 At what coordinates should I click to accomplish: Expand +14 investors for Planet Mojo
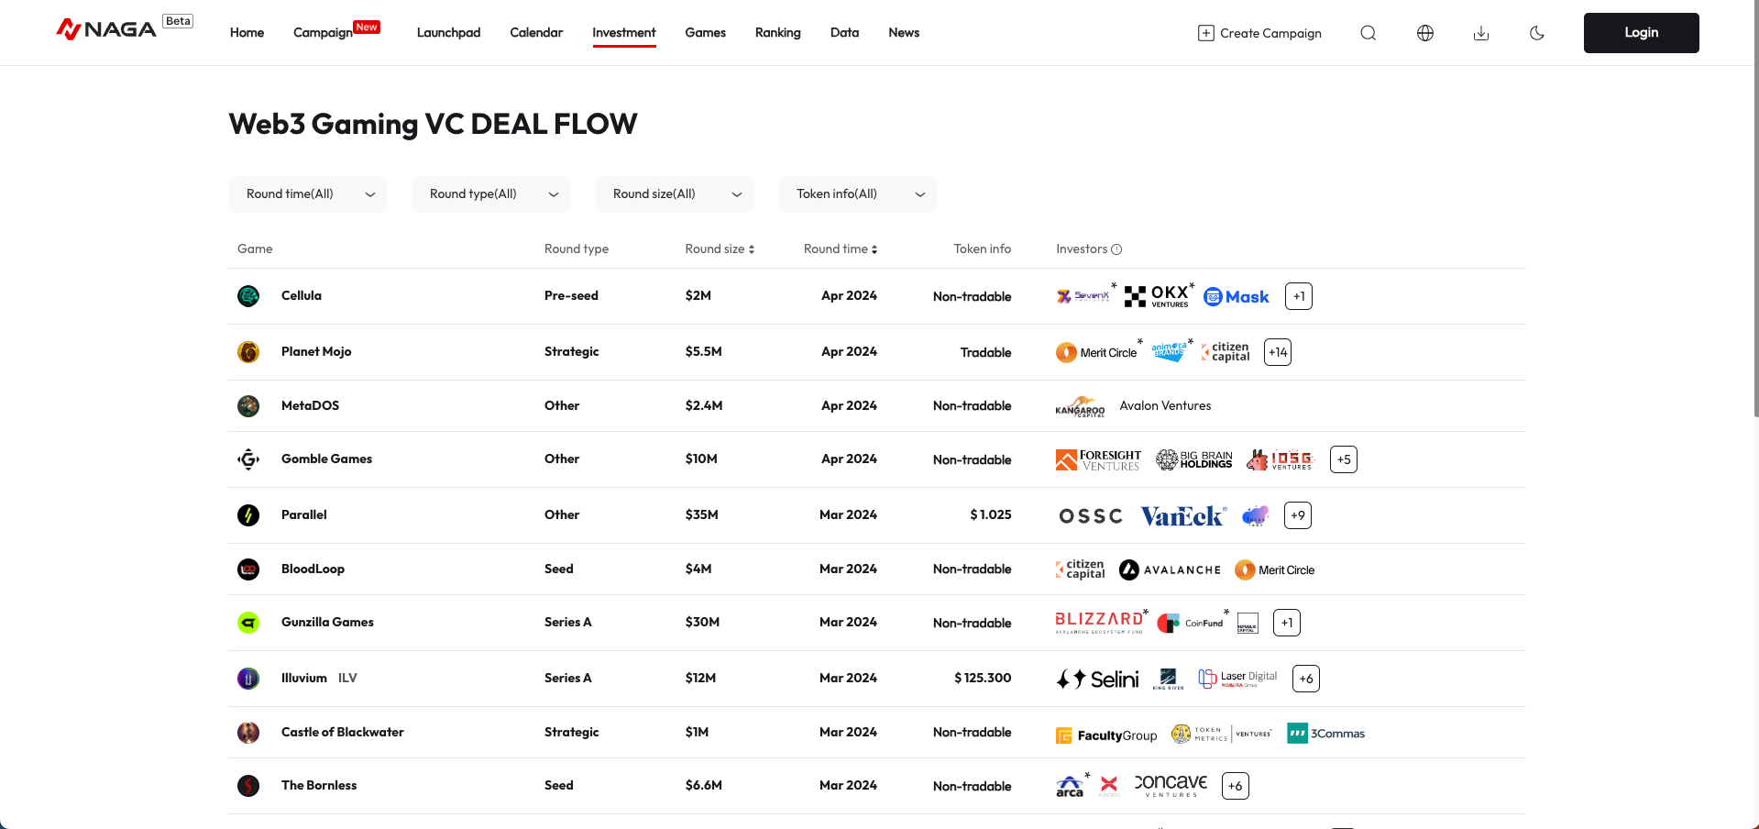click(1278, 352)
